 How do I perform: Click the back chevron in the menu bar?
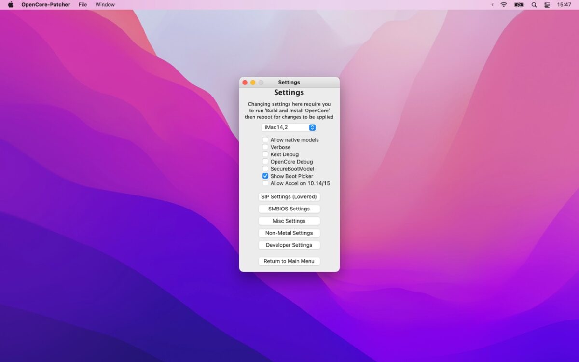pyautogui.click(x=492, y=4)
